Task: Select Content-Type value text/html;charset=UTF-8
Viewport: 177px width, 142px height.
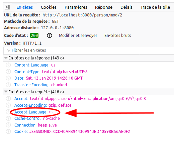Action: [65, 72]
